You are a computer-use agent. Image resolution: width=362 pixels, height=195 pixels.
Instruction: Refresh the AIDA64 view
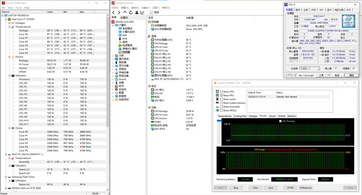coord(131,13)
